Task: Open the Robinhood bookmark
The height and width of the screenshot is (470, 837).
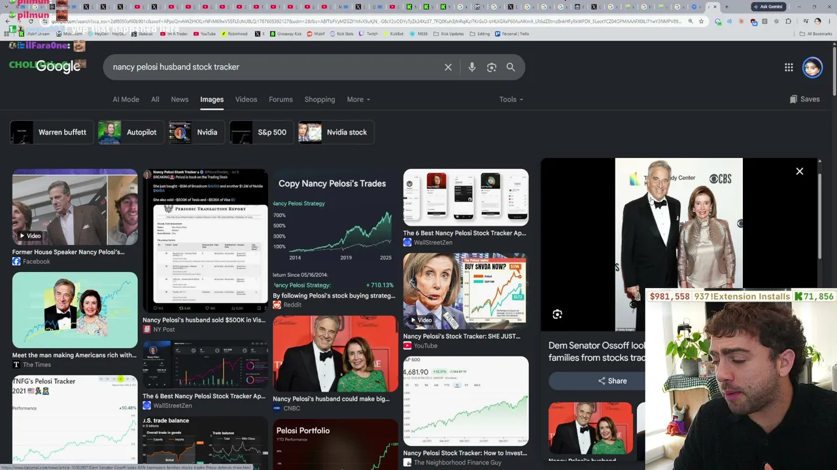Action: click(234, 34)
